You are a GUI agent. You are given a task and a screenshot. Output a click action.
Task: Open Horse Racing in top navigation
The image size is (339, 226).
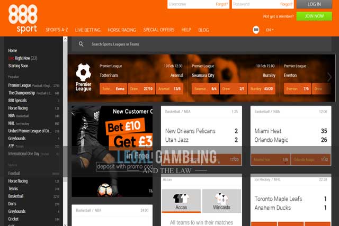tap(122, 30)
